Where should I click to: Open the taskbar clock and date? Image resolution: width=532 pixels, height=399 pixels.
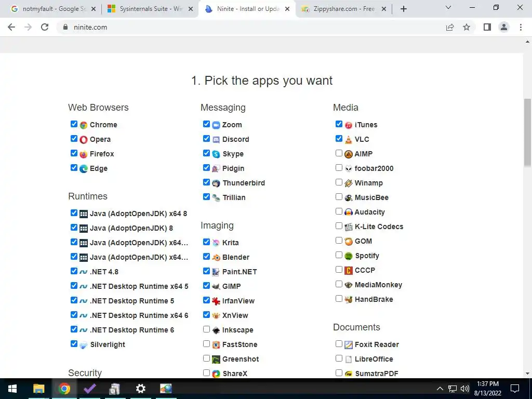click(487, 389)
